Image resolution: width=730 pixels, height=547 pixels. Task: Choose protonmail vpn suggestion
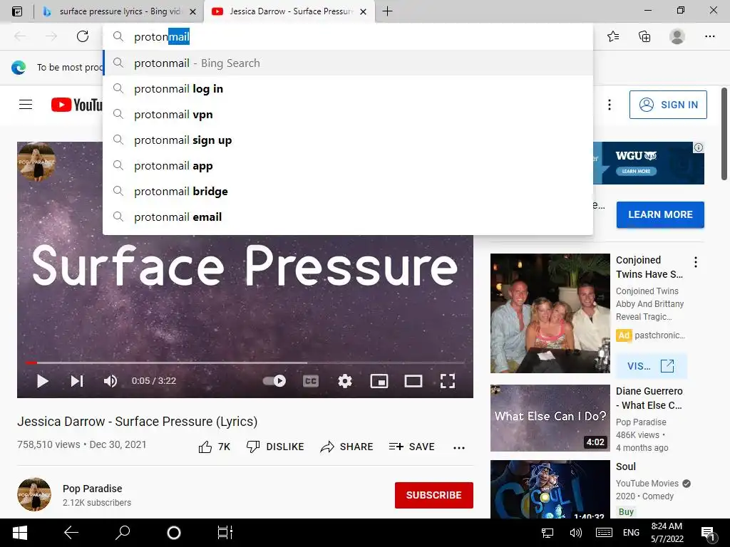[x=348, y=115]
